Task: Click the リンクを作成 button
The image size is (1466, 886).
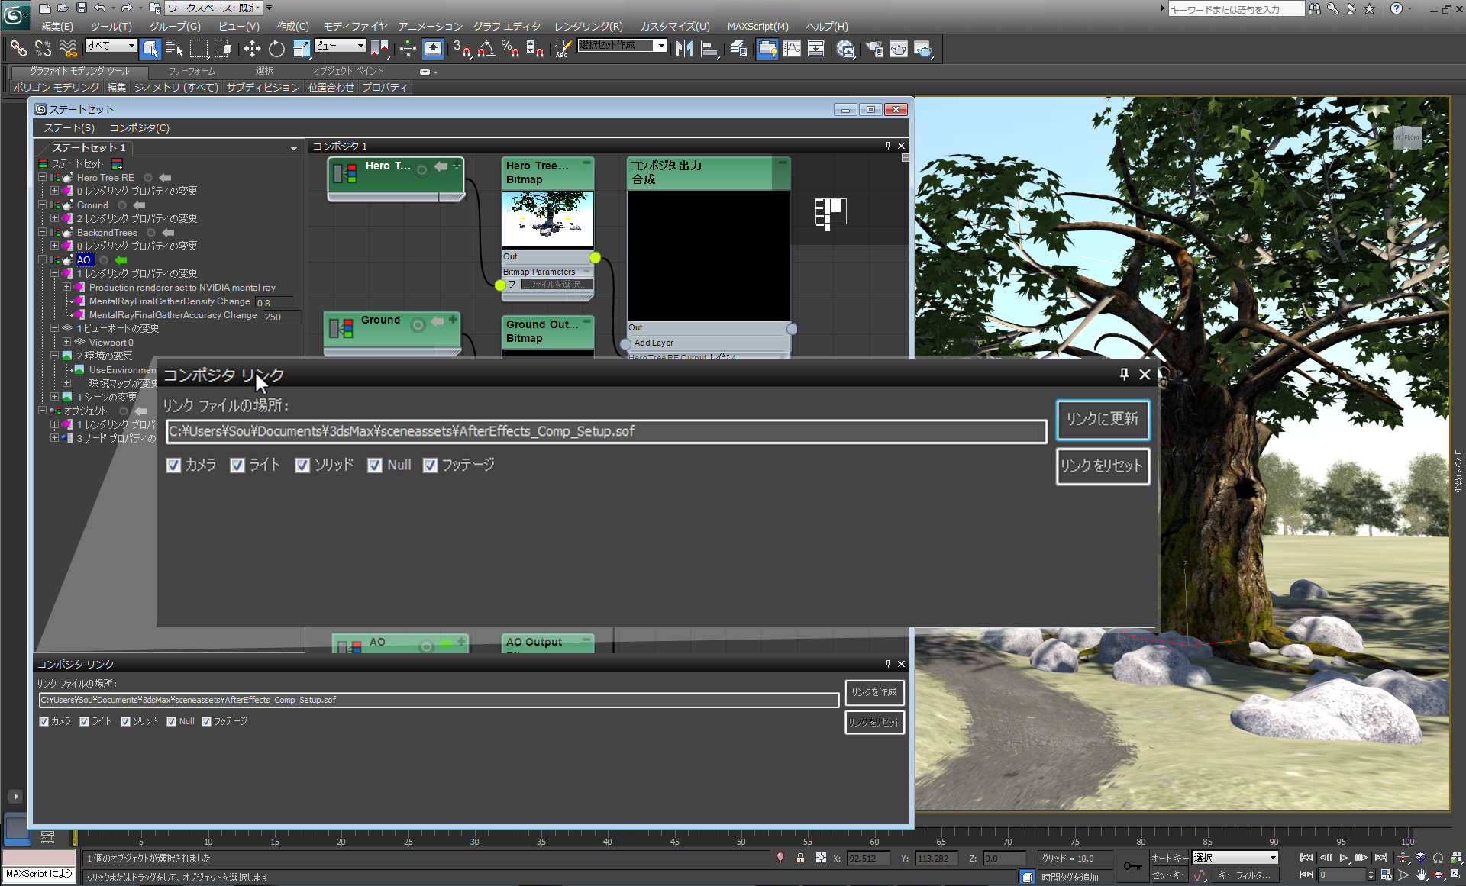Action: coord(874,692)
